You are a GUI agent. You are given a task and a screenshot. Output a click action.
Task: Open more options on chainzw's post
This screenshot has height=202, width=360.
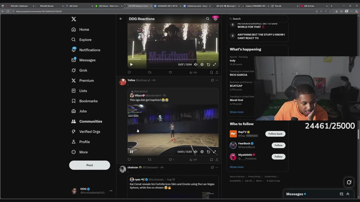217,167
